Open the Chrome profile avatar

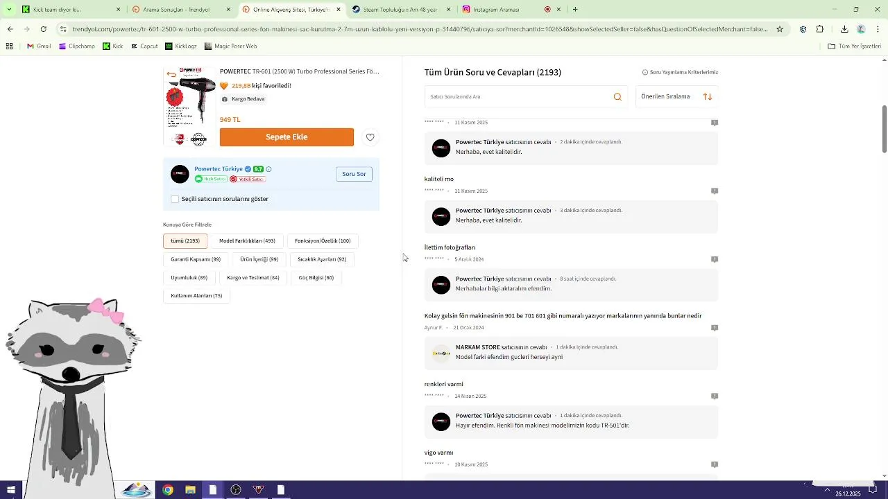(861, 29)
